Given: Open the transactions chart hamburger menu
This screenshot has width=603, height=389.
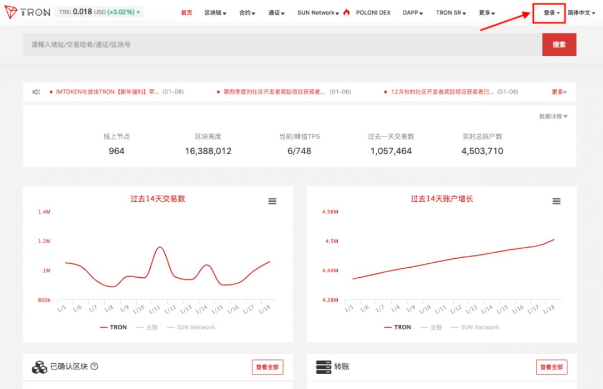Looking at the screenshot, I should [x=272, y=201].
